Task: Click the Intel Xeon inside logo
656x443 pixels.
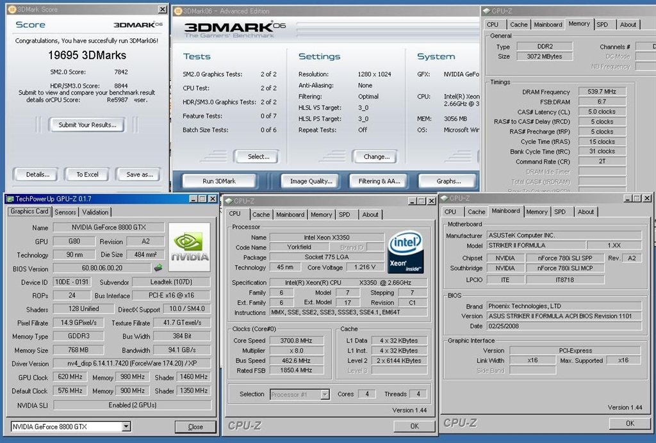Action: pos(405,252)
